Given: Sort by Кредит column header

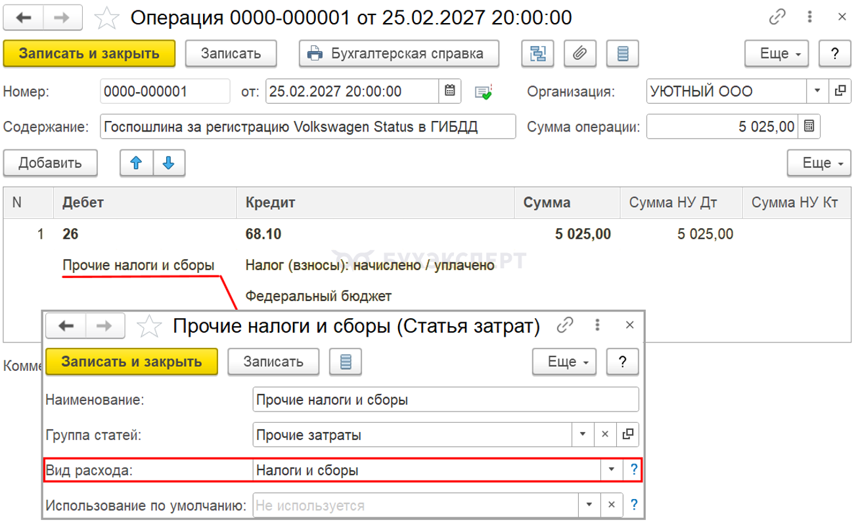Looking at the screenshot, I should (x=376, y=202).
